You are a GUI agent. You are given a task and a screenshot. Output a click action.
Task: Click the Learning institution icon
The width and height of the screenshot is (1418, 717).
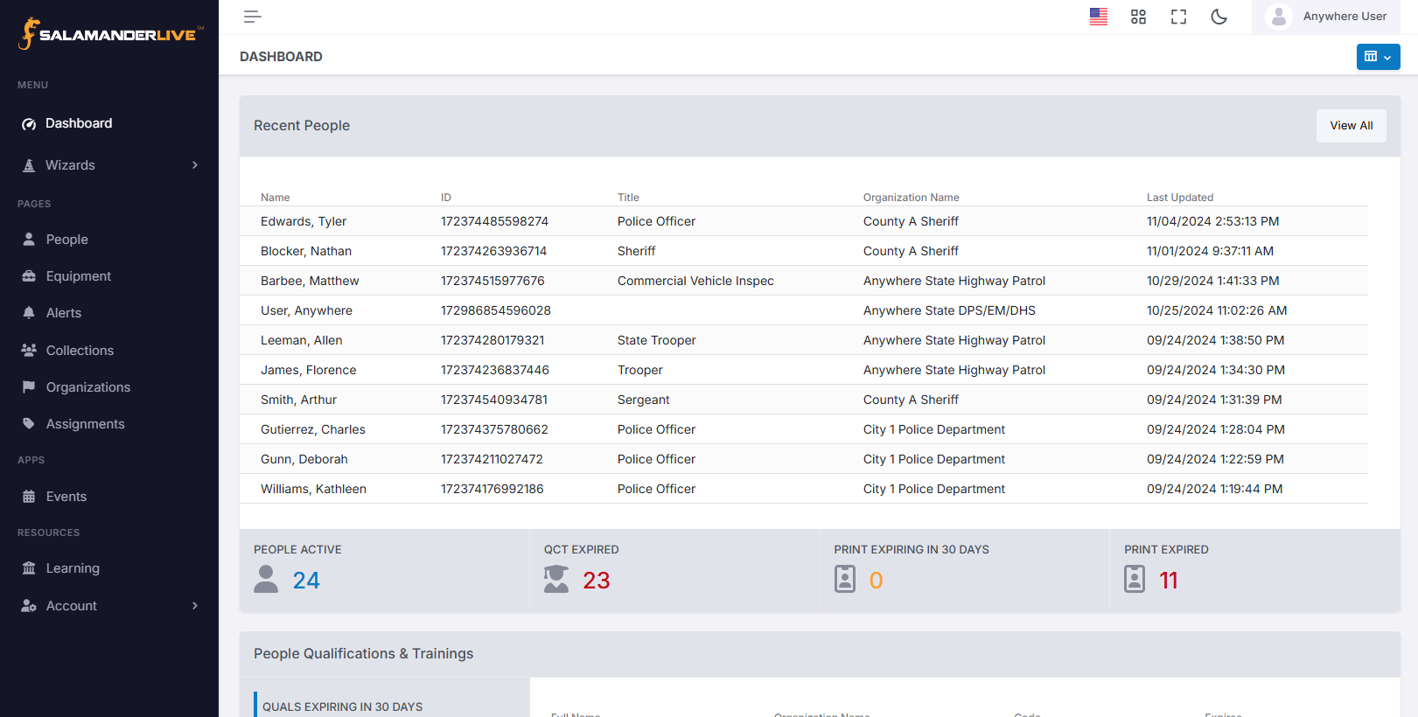(x=29, y=567)
